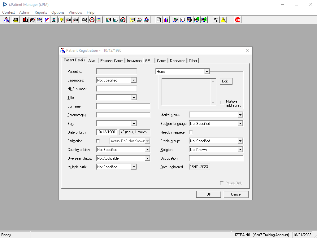Click the red book toolbar icon
This screenshot has height=238, width=317.
(x=25, y=20)
